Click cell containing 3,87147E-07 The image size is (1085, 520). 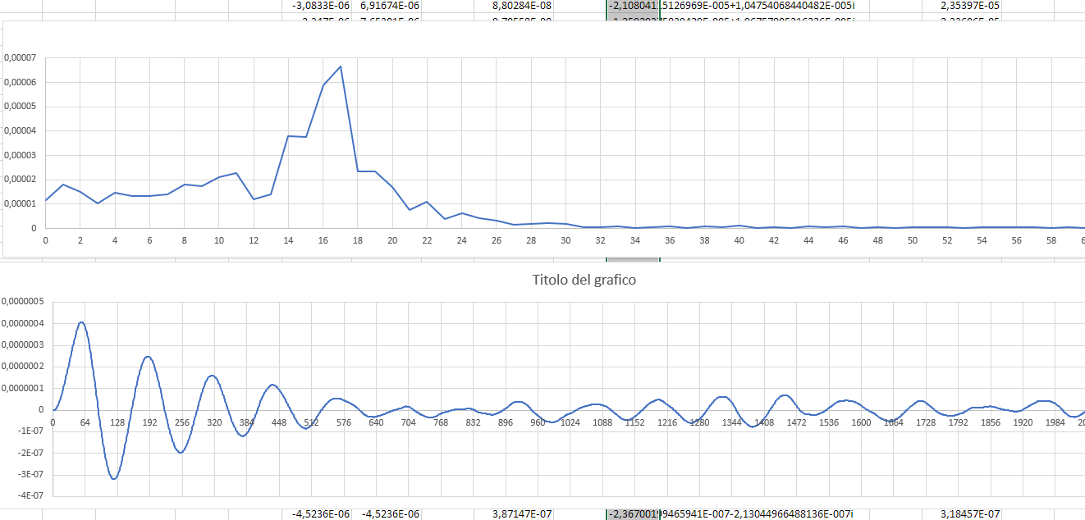[x=522, y=514]
